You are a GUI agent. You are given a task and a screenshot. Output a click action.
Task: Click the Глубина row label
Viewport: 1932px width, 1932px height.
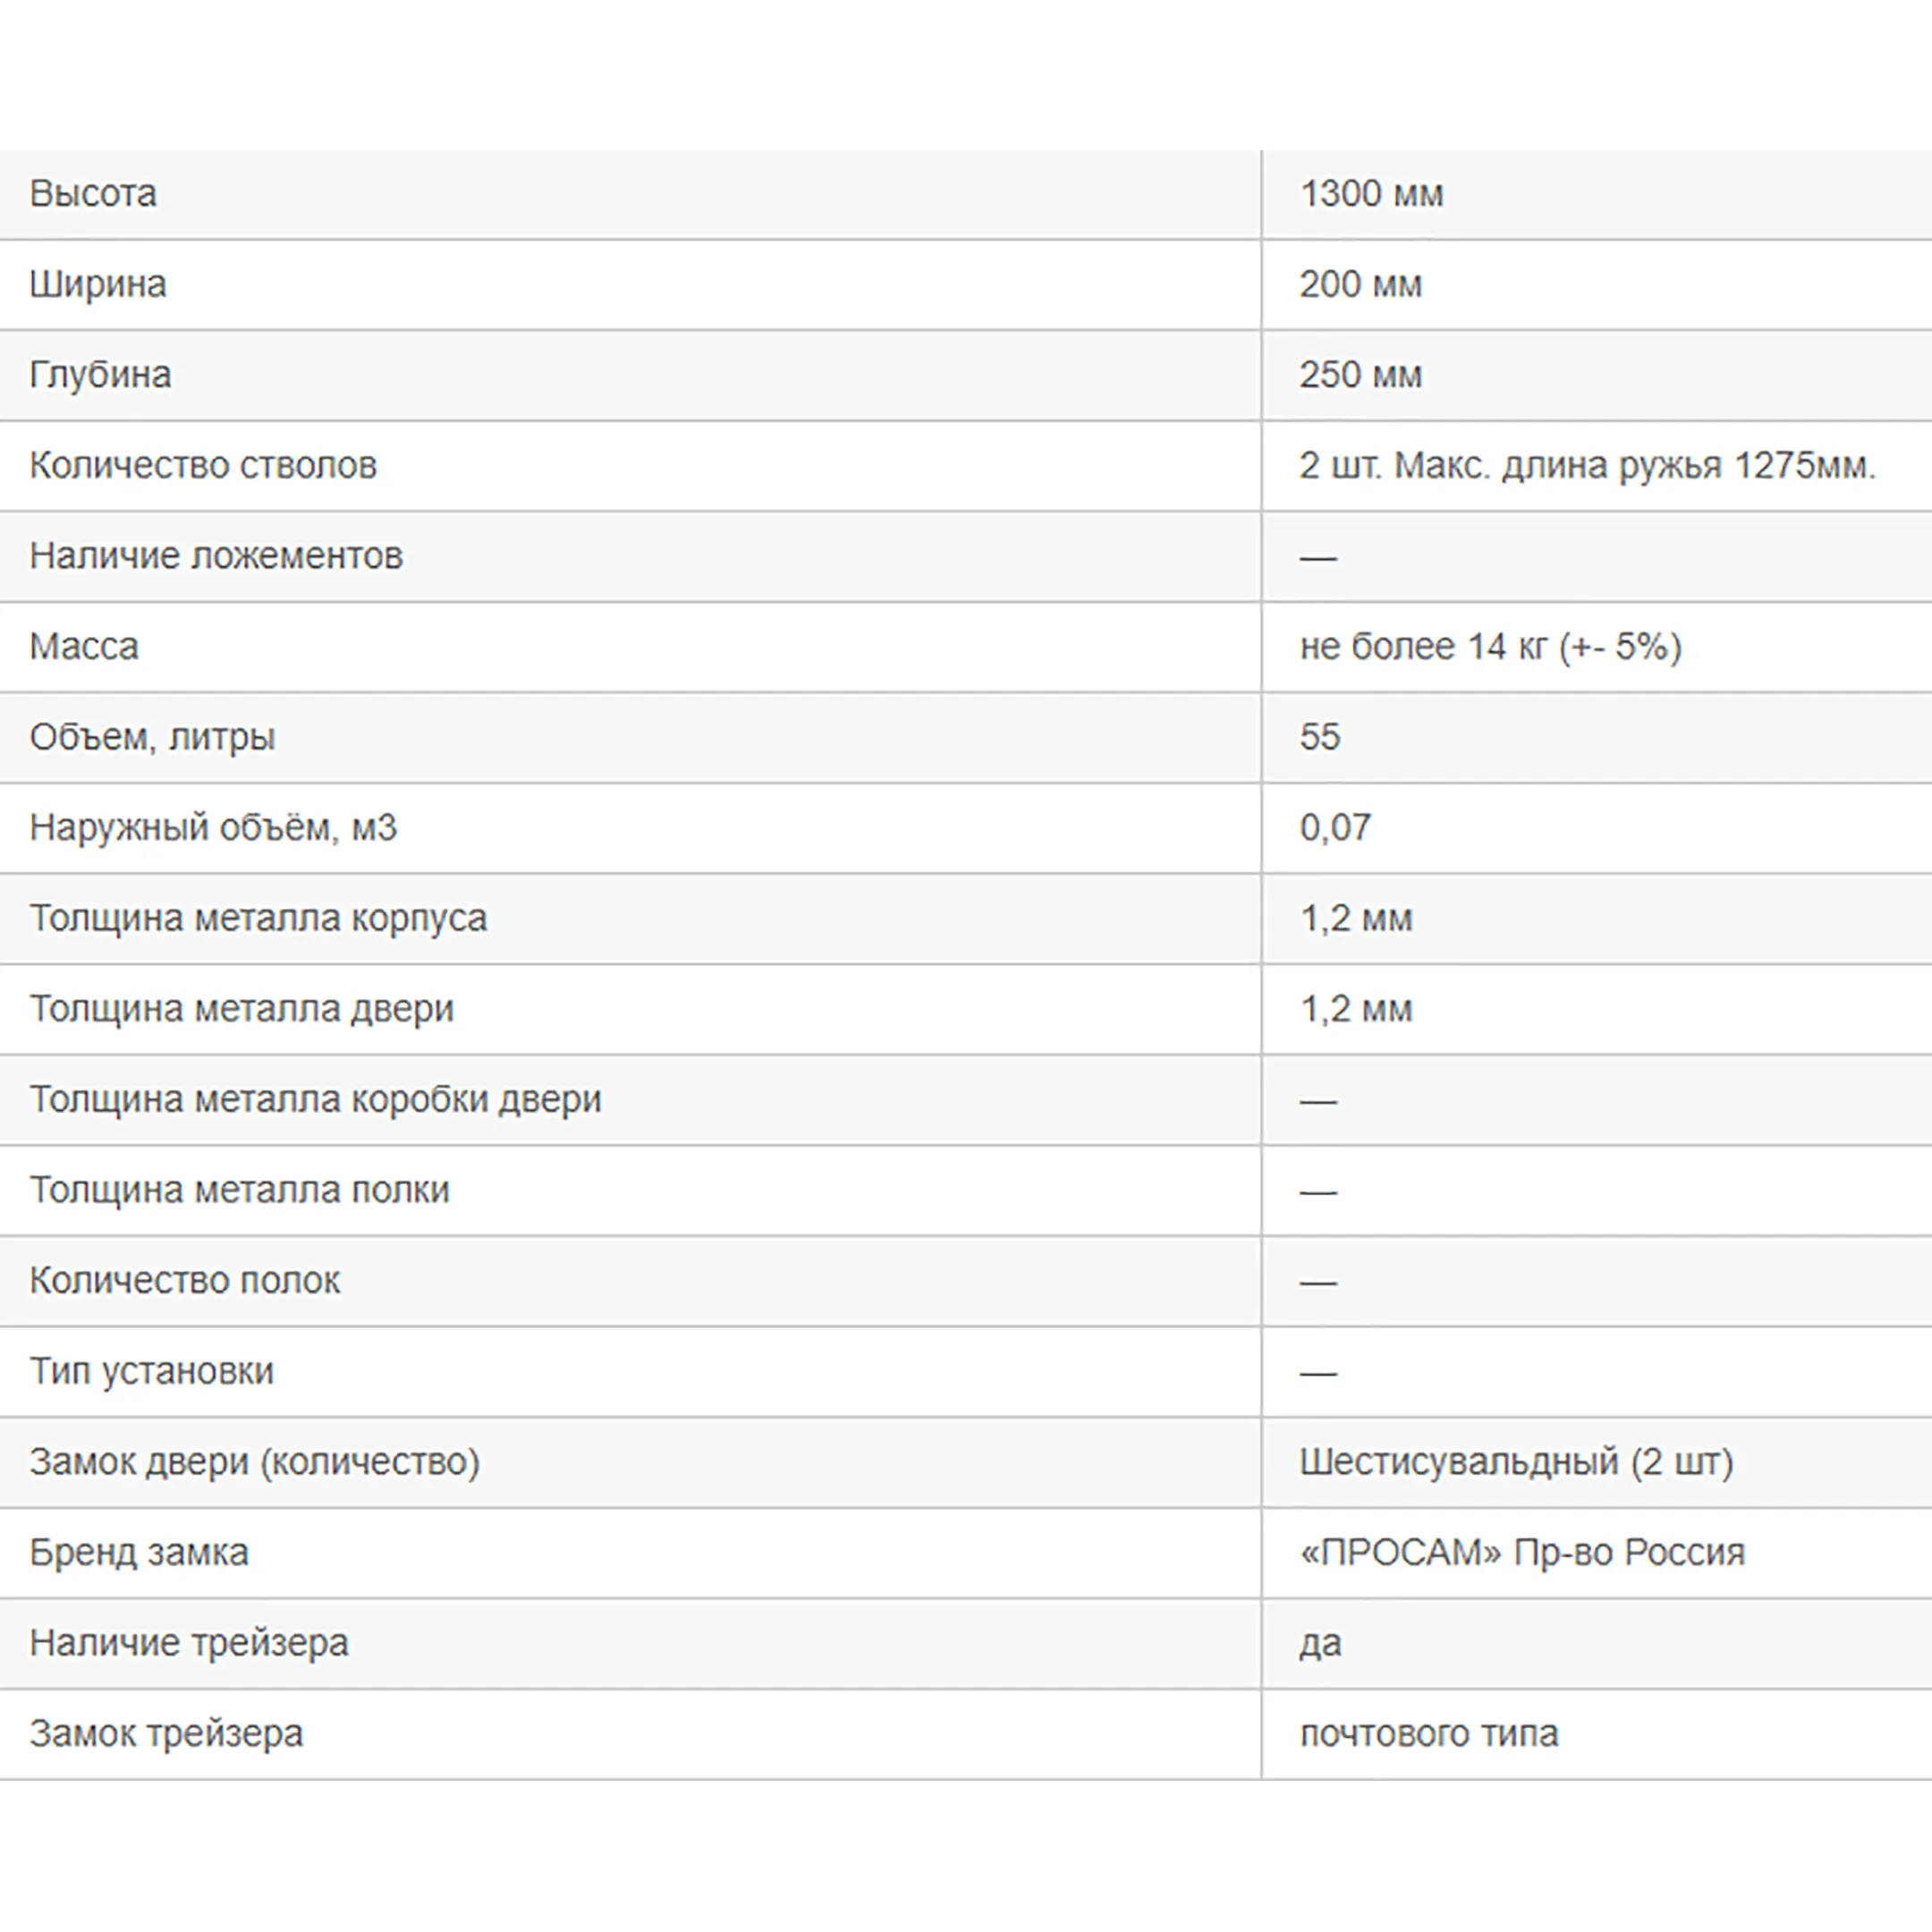[x=100, y=375]
